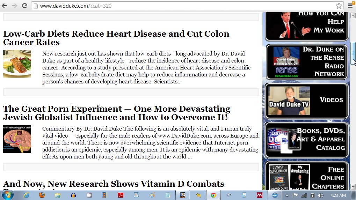Open Adobe Reader from the taskbar
The image size is (356, 200).
pyautogui.click(x=120, y=195)
